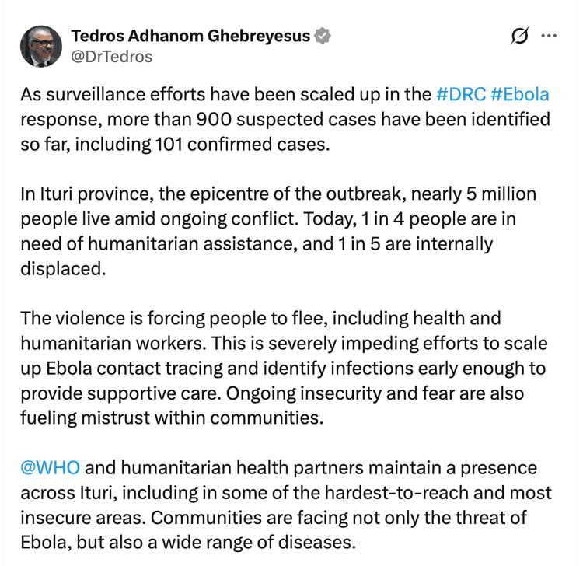This screenshot has height=566, width=583.
Task: Click the text "fueling mistrust within communities."
Action: 172,418
